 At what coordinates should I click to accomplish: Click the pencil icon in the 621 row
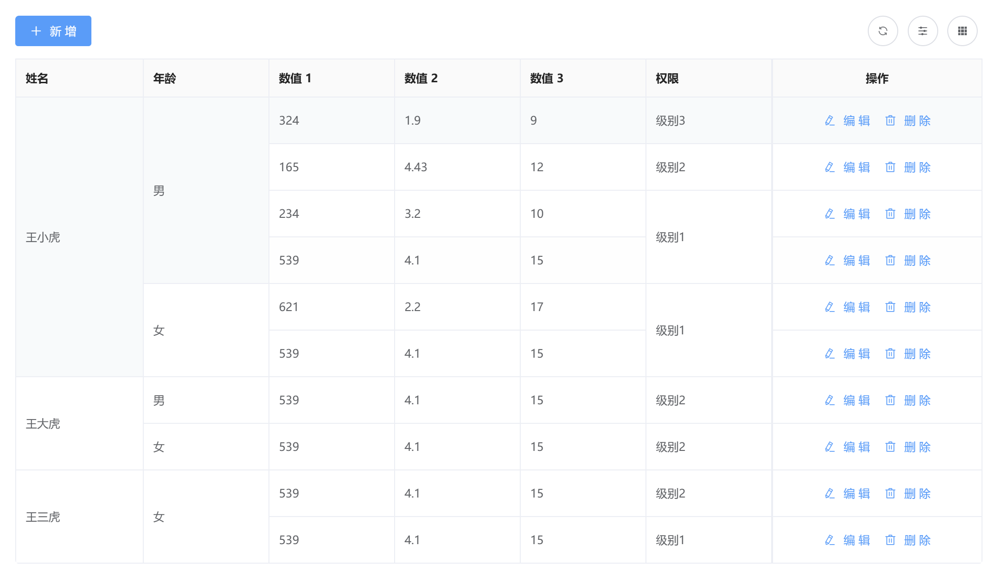coord(830,307)
